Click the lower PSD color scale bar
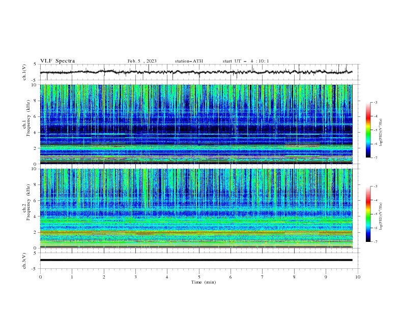 368,214
